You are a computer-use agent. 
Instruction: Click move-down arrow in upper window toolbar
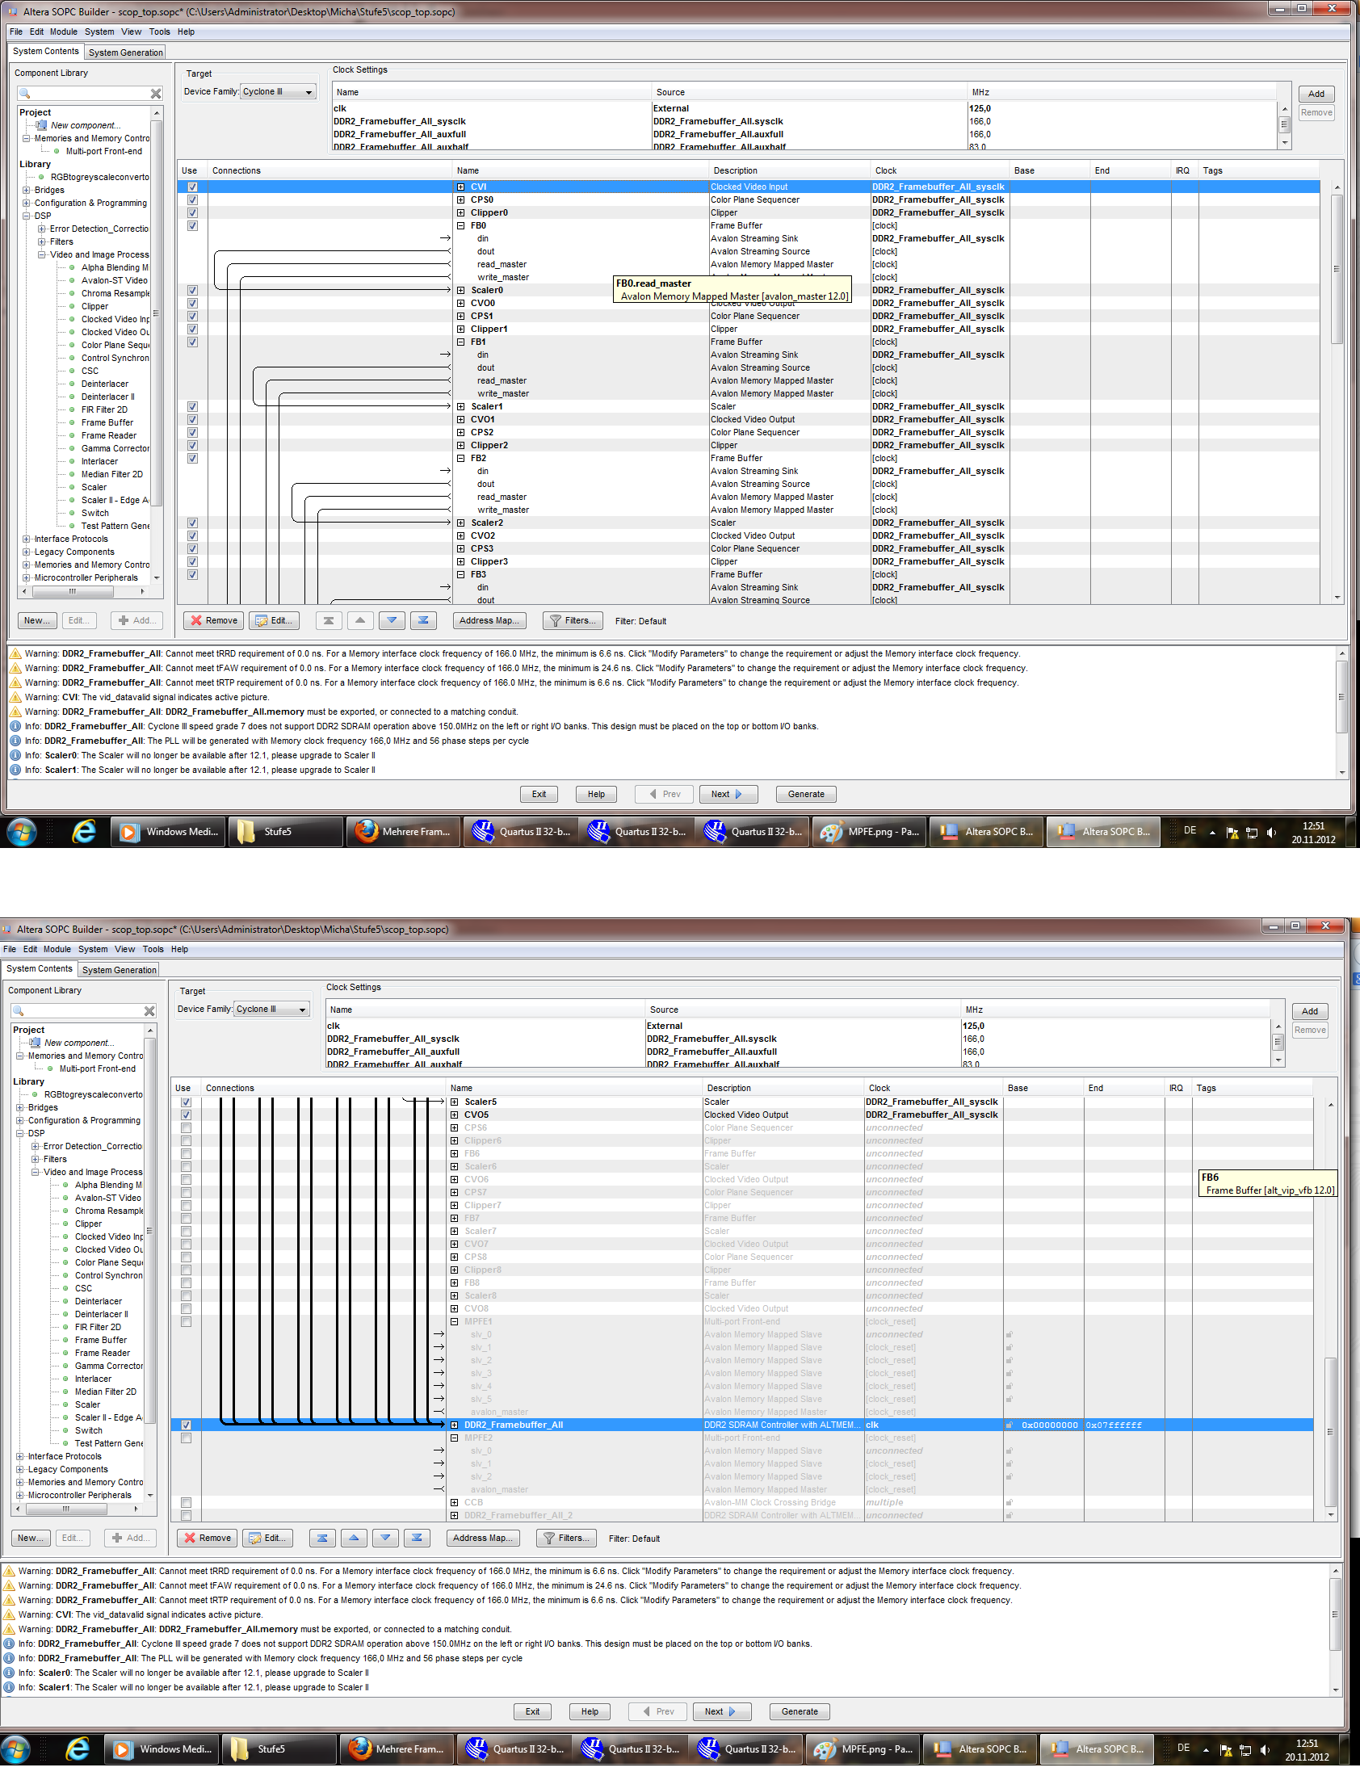tap(392, 621)
